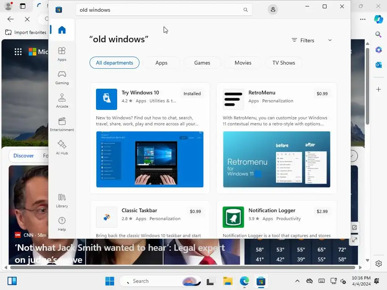The width and height of the screenshot is (387, 290).
Task: Open the RetroMenu app title
Action: point(262,93)
